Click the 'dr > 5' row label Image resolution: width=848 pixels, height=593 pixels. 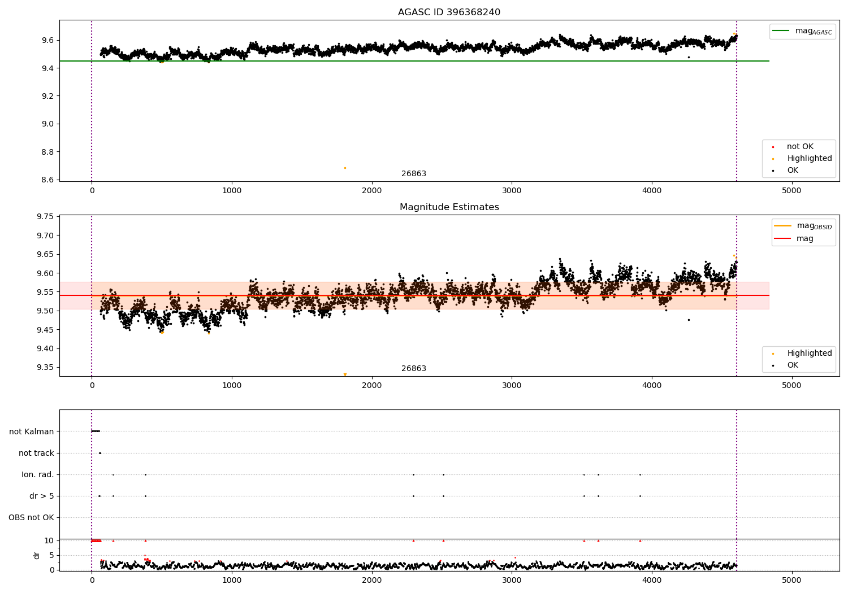[x=42, y=496]
